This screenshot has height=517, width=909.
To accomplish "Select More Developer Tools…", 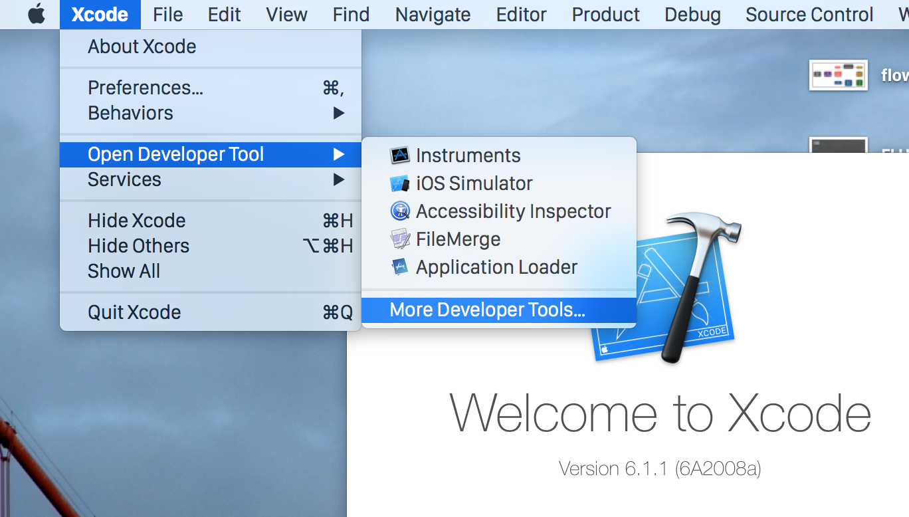I will coord(499,310).
